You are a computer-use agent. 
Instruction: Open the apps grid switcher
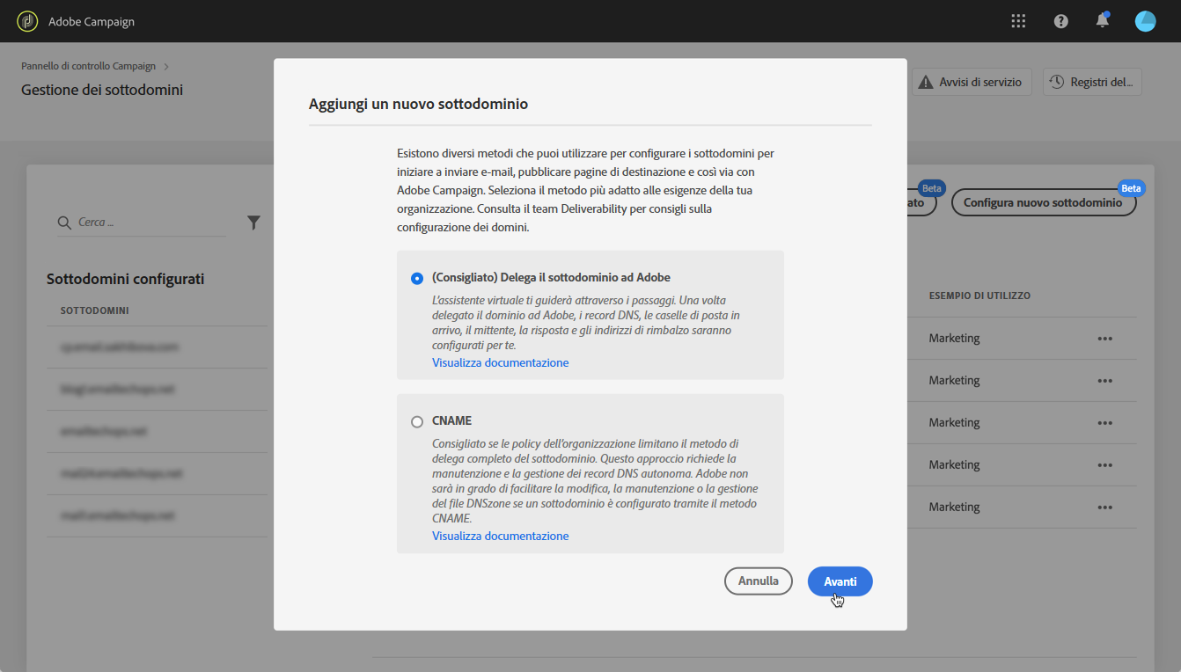click(1018, 21)
